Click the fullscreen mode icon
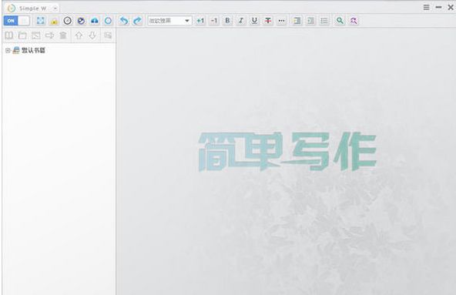 pos(40,21)
